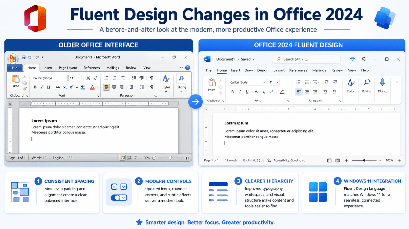The width and height of the screenshot is (409, 229).
Task: Open the Help tab in Office 2024
Action: click(x=365, y=70)
